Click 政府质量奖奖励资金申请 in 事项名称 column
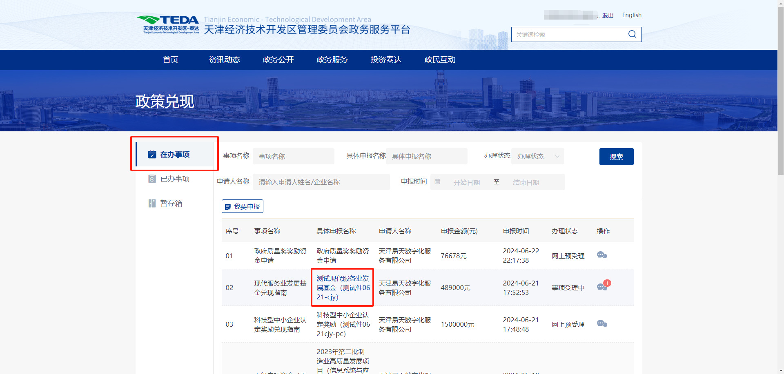 pos(280,256)
